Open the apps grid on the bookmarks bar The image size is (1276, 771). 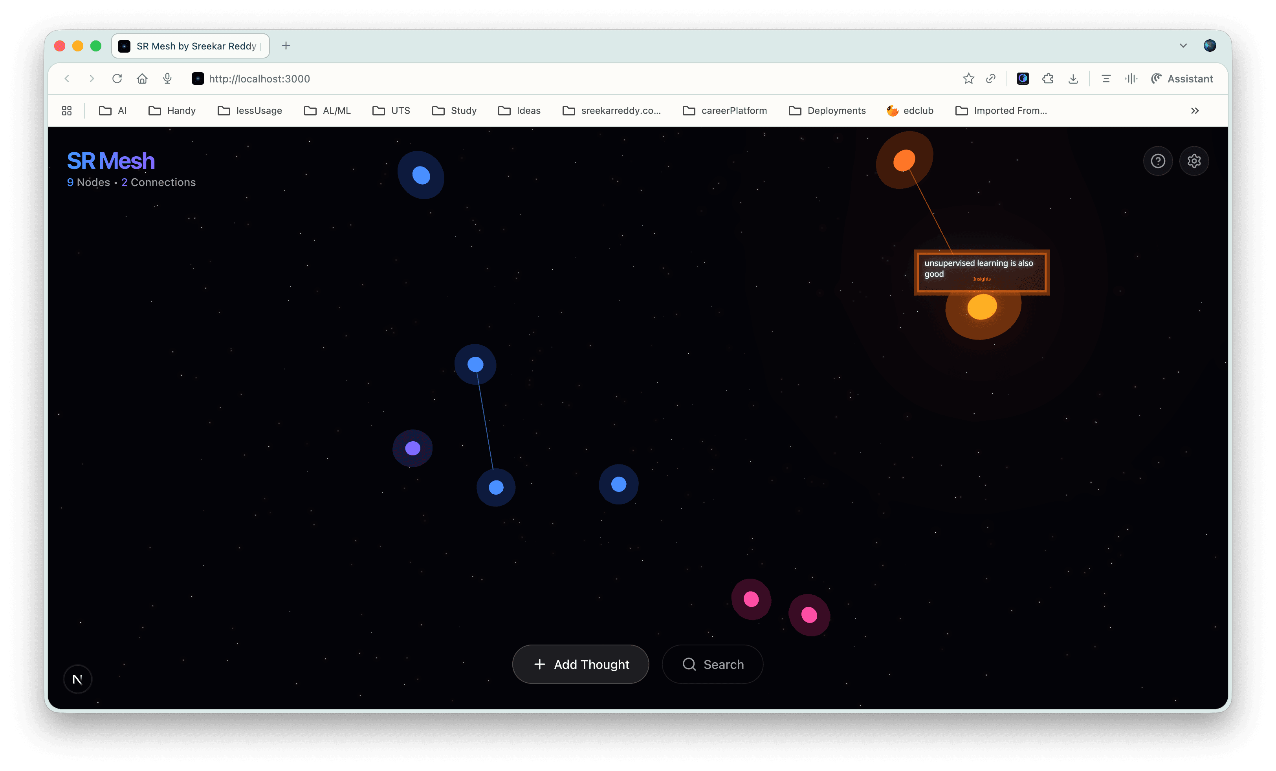67,110
